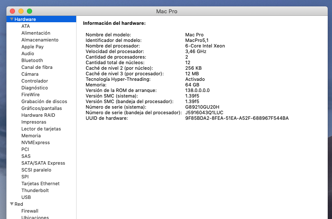Click the '6-Core Intel Xeon' value
The width and height of the screenshot is (332, 219).
click(205, 46)
